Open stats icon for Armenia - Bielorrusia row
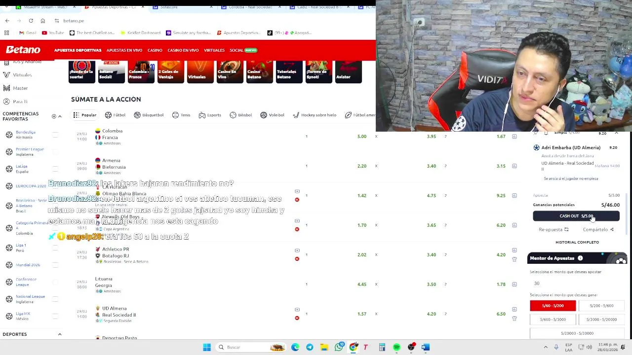632x355 pixels. point(514,166)
